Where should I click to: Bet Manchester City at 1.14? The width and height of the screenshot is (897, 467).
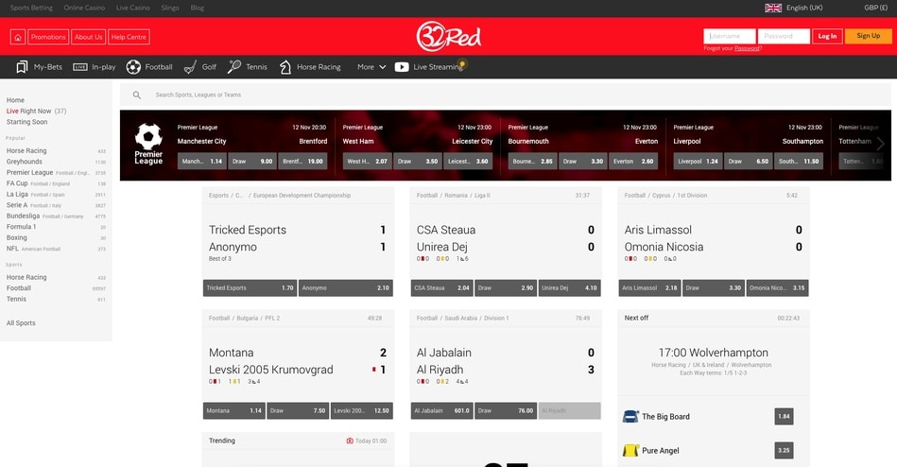(x=202, y=162)
